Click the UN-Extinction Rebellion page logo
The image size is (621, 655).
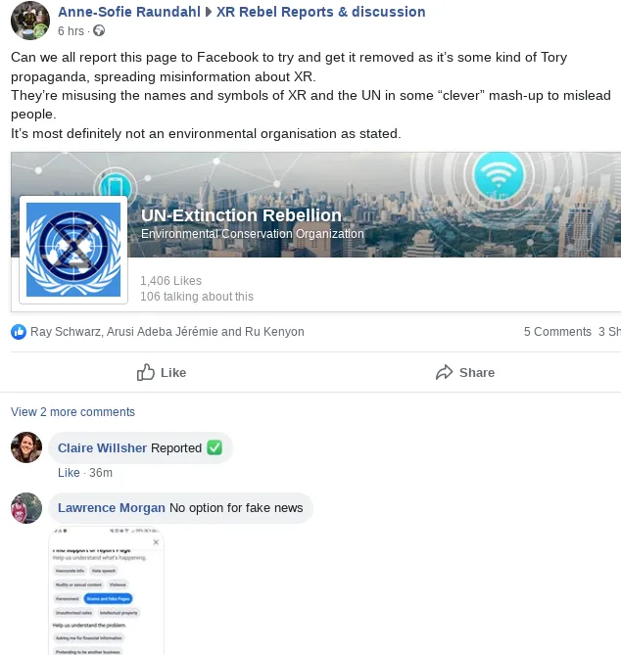pos(73,250)
